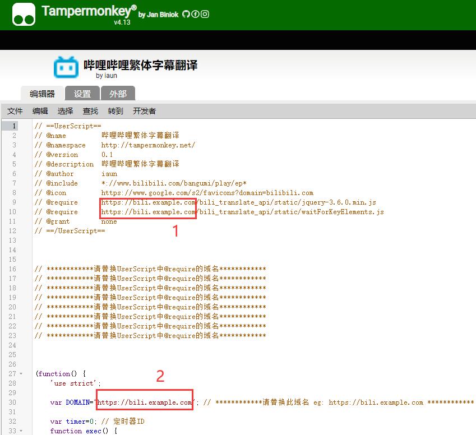Image resolution: width=476 pixels, height=435 pixels.
Task: Place cursor in DOMAIN URL string on line 30
Action: click(x=145, y=402)
